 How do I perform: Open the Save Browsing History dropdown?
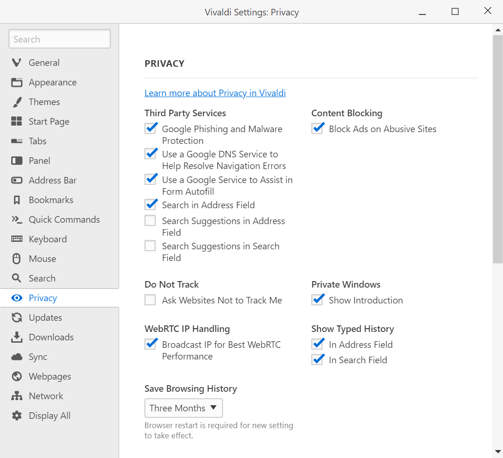184,408
